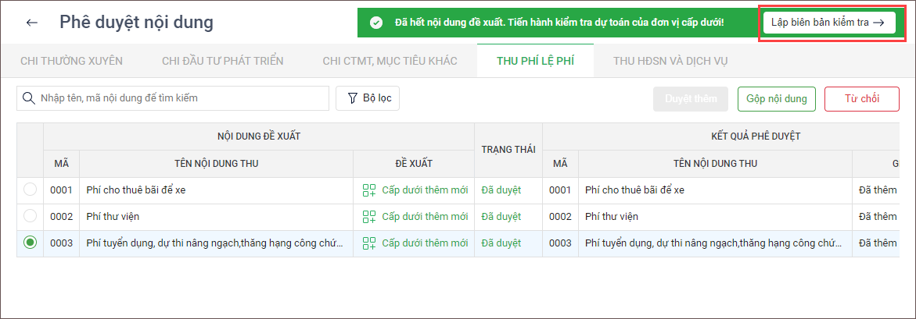
Task: Click the back arrow icon
Action: 32,23
